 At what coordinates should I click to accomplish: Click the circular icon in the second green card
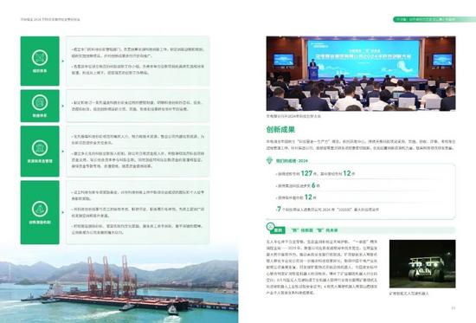click(40, 102)
